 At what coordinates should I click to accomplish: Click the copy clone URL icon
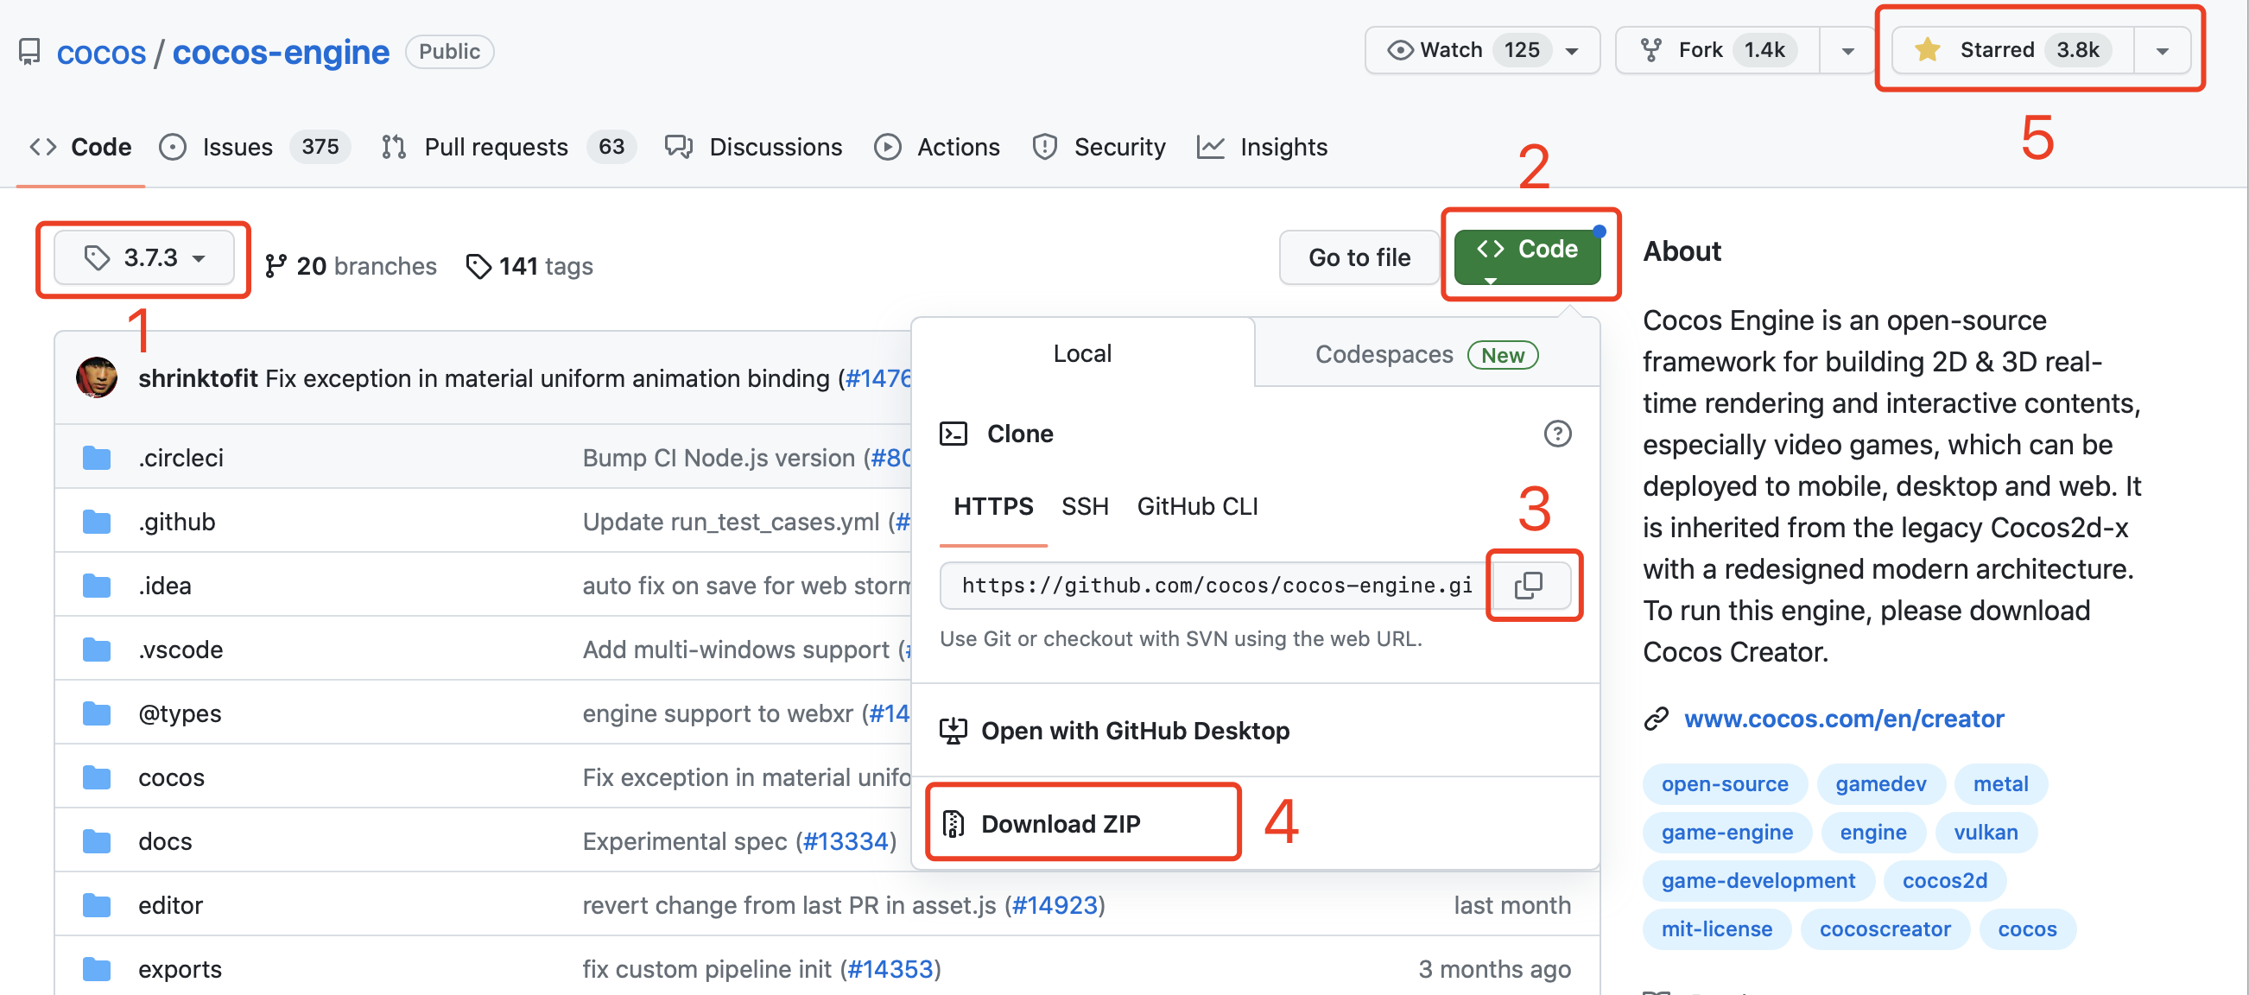click(x=1529, y=585)
